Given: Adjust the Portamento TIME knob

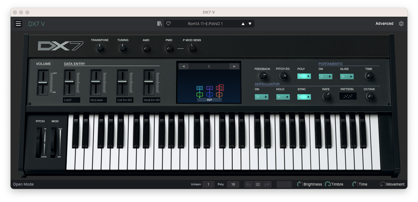Looking at the screenshot, I should click(369, 76).
